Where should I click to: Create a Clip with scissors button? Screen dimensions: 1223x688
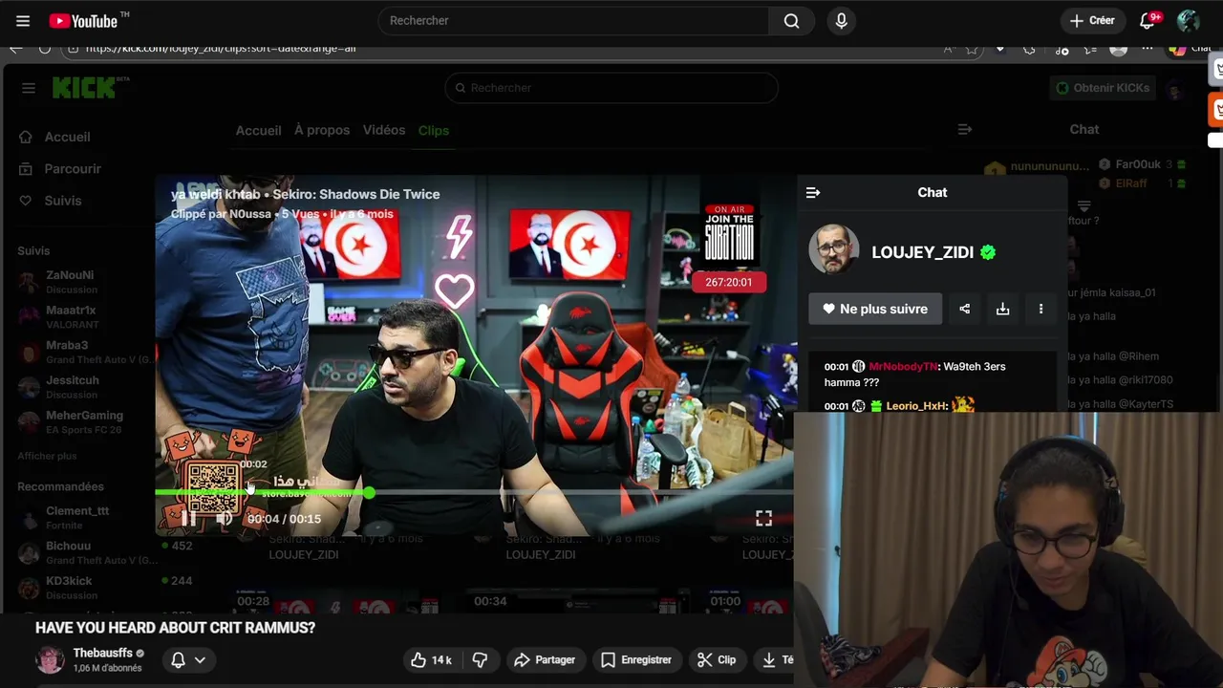coord(717,659)
